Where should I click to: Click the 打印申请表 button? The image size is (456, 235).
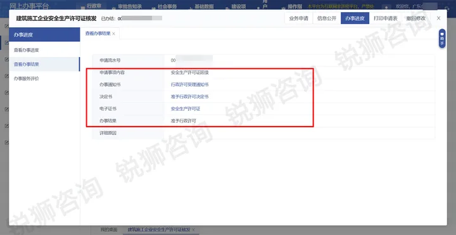point(385,18)
